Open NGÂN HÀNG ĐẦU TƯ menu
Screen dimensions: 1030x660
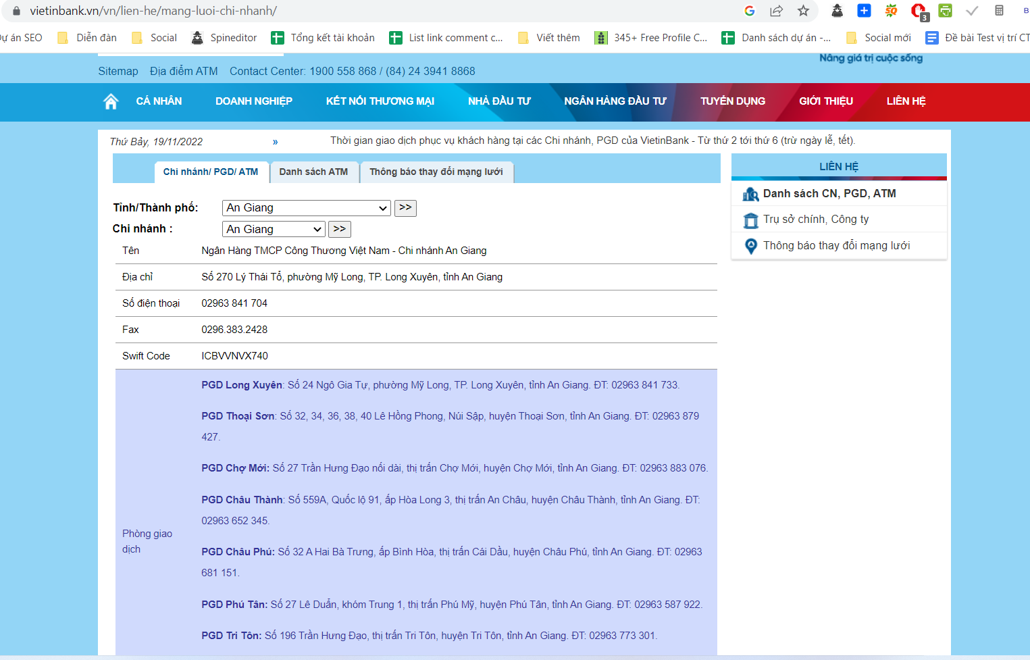point(615,101)
